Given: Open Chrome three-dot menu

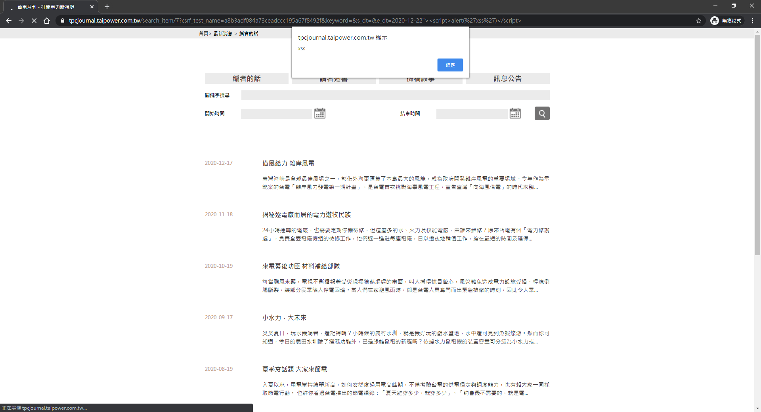Looking at the screenshot, I should [x=752, y=21].
